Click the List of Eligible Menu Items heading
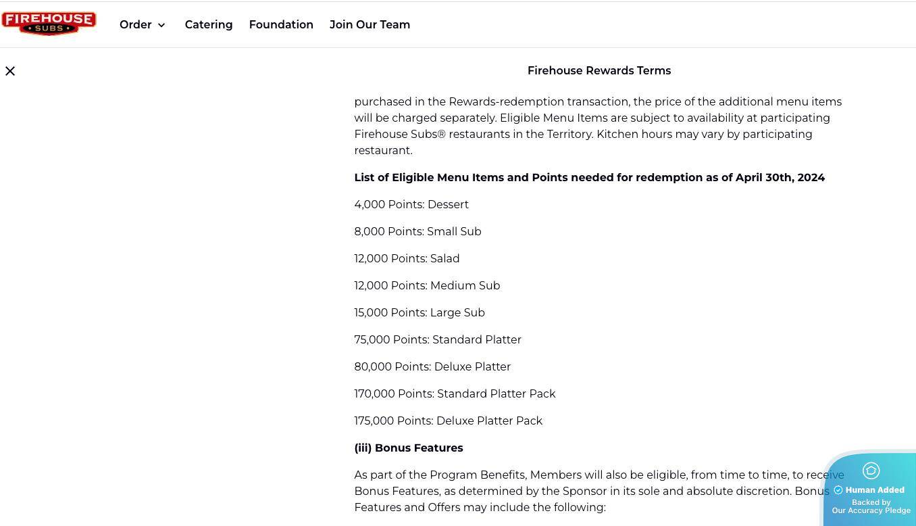This screenshot has width=916, height=526. coord(590,177)
